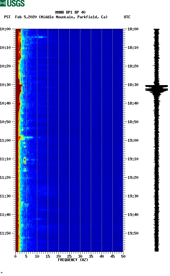This screenshot has height=276, width=170.
Task: Click the 'PST' timezone label
Action: point(7,17)
